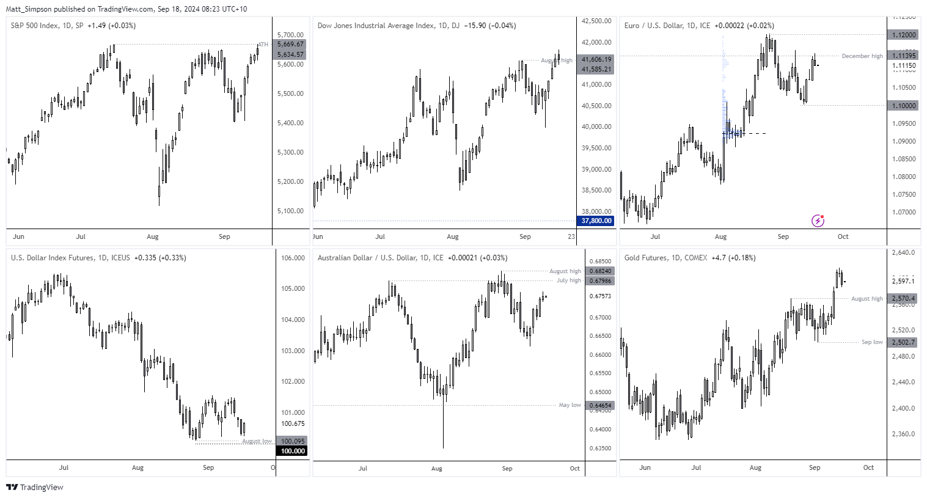Click the 106.000 level on Dollar Index axis
This screenshot has height=498, width=927.
[293, 258]
